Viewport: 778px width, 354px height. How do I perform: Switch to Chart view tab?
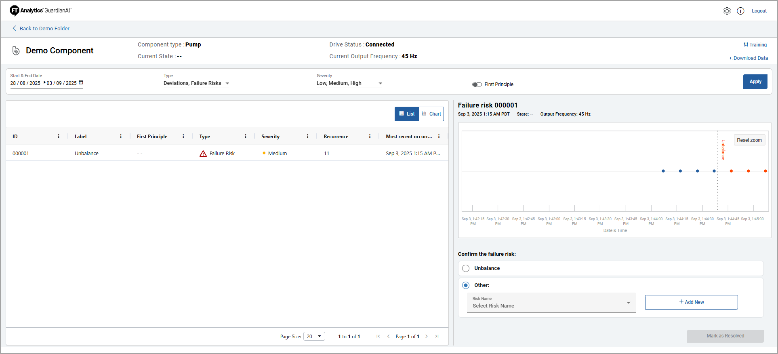tap(431, 114)
